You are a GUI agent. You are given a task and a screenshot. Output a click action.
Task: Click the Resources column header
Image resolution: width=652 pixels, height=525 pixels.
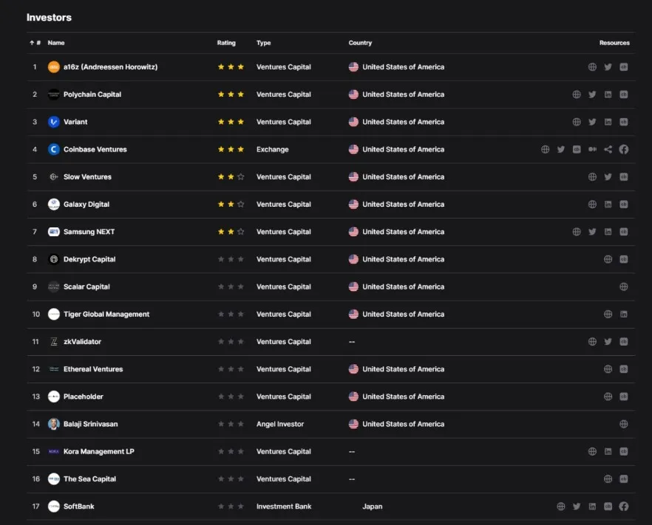(614, 43)
